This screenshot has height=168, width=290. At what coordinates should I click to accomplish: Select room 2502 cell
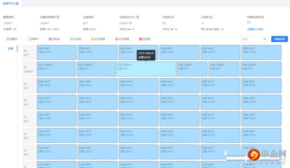pyautogui.click(x=97, y=102)
